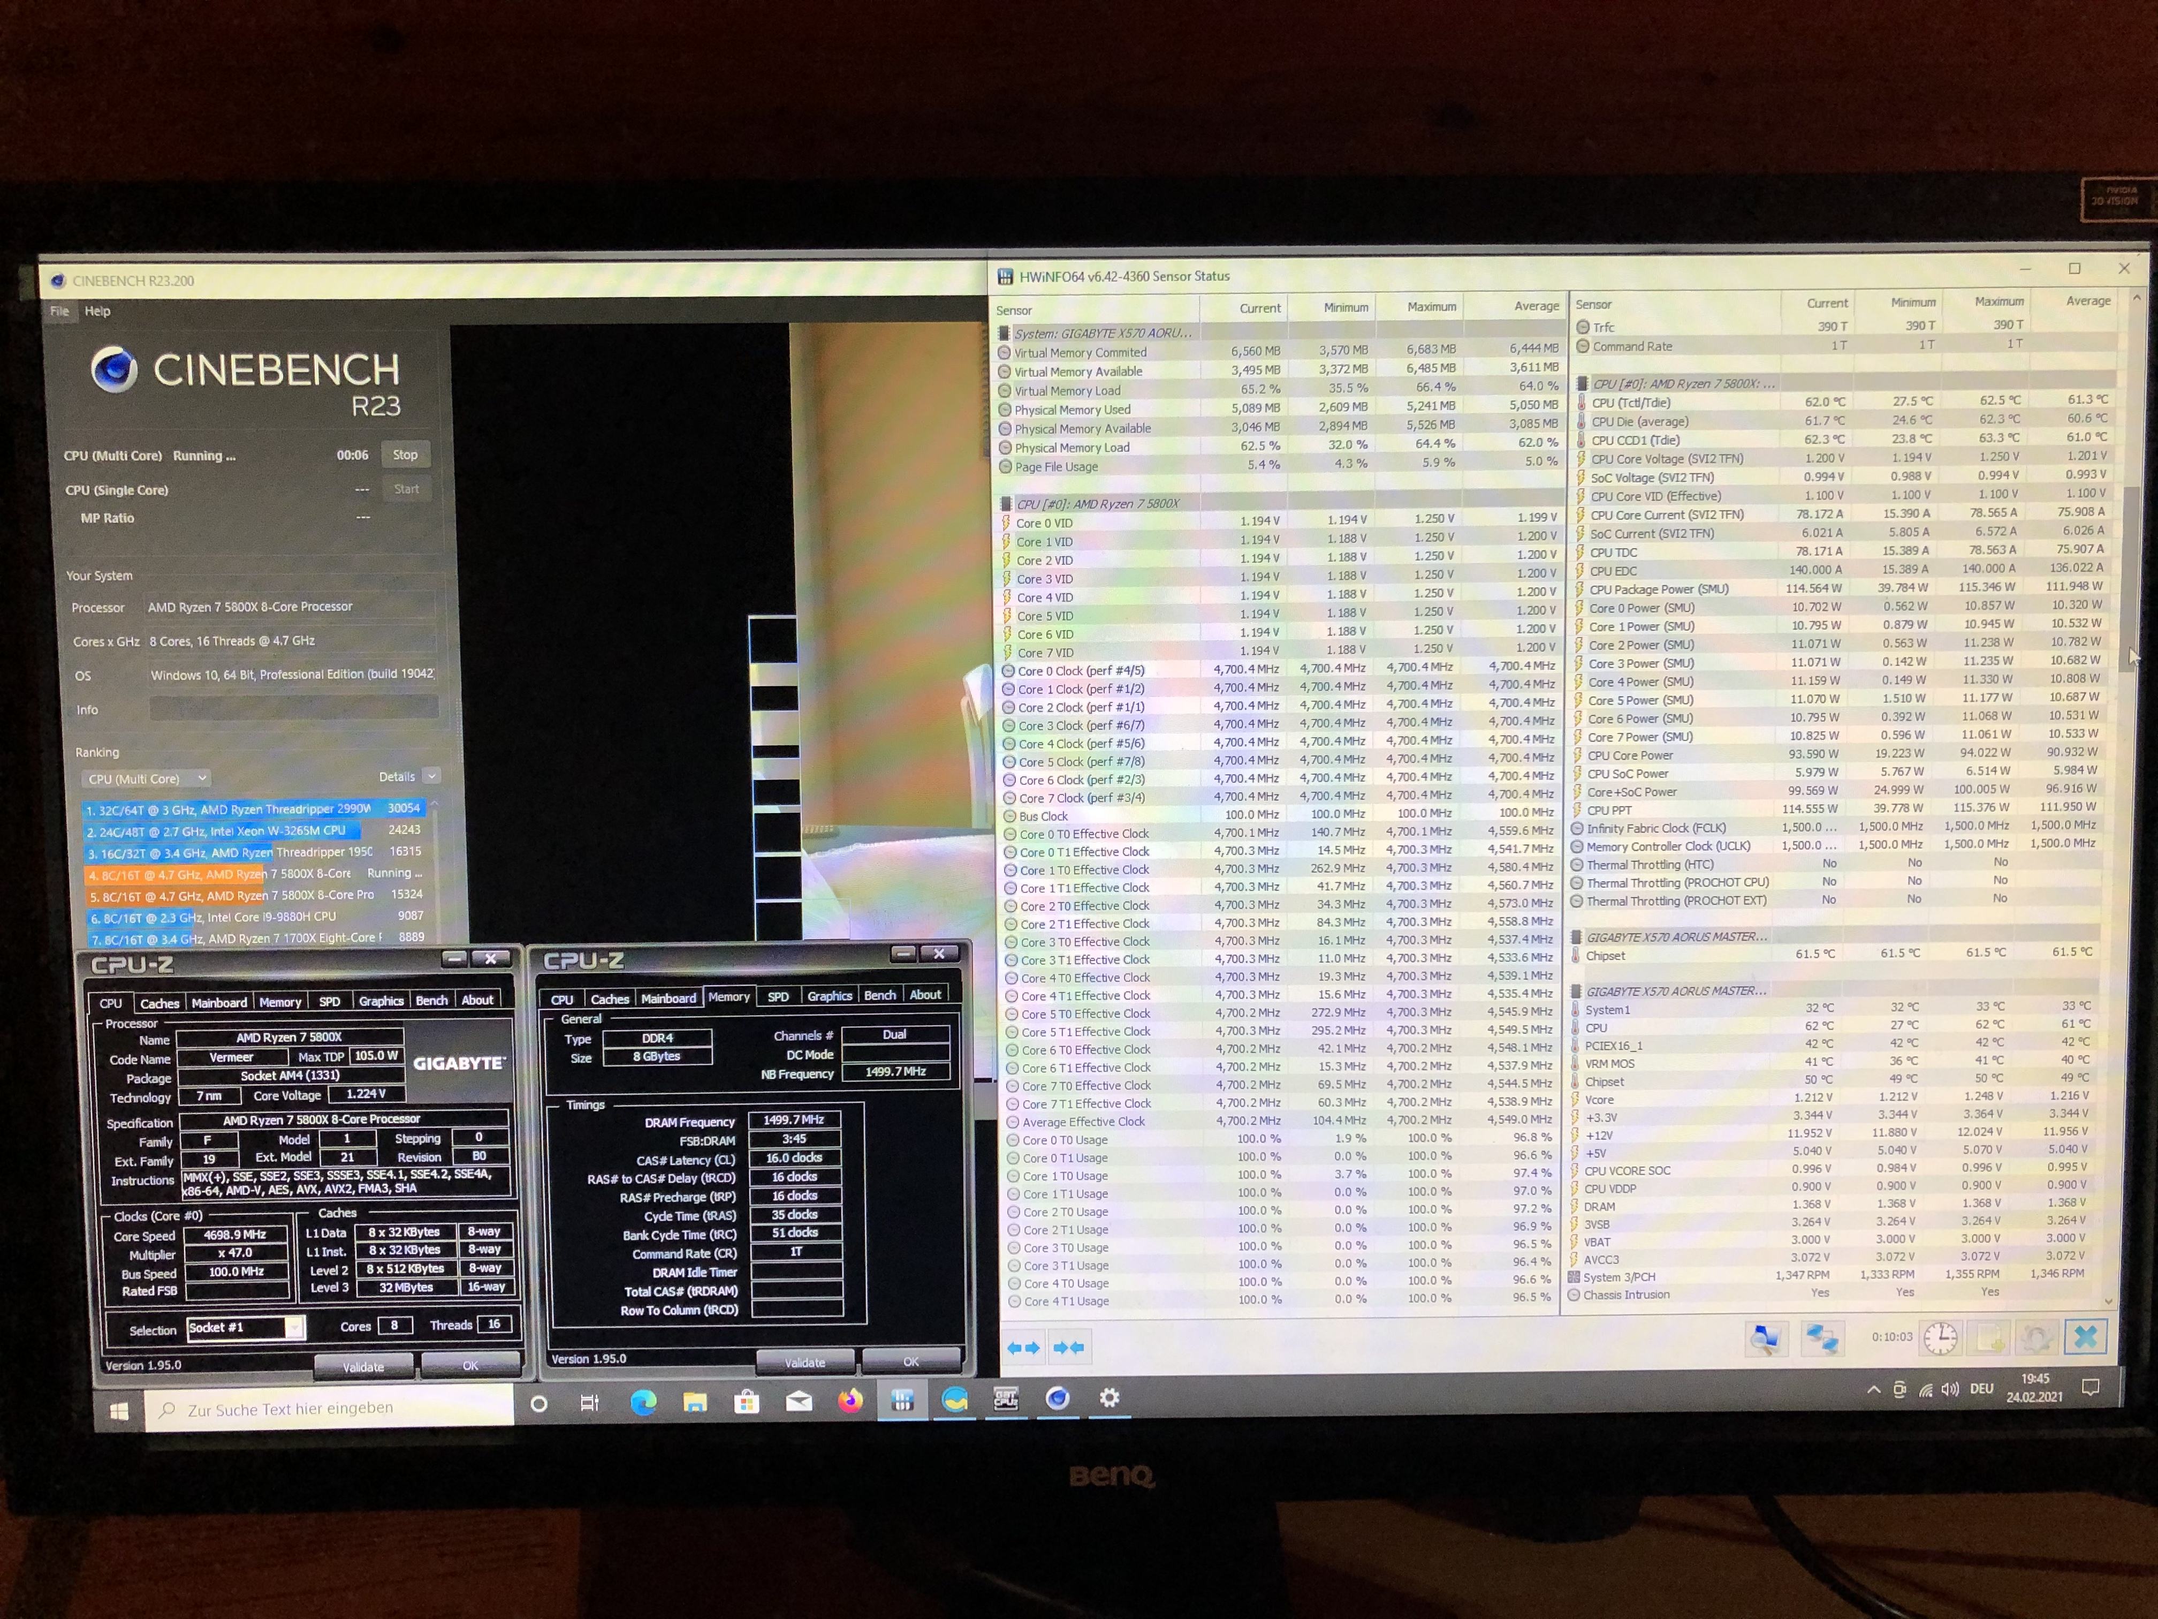The image size is (2158, 1619).
Task: Click the HWiNFO two-monitors network icon
Action: click(1821, 1339)
